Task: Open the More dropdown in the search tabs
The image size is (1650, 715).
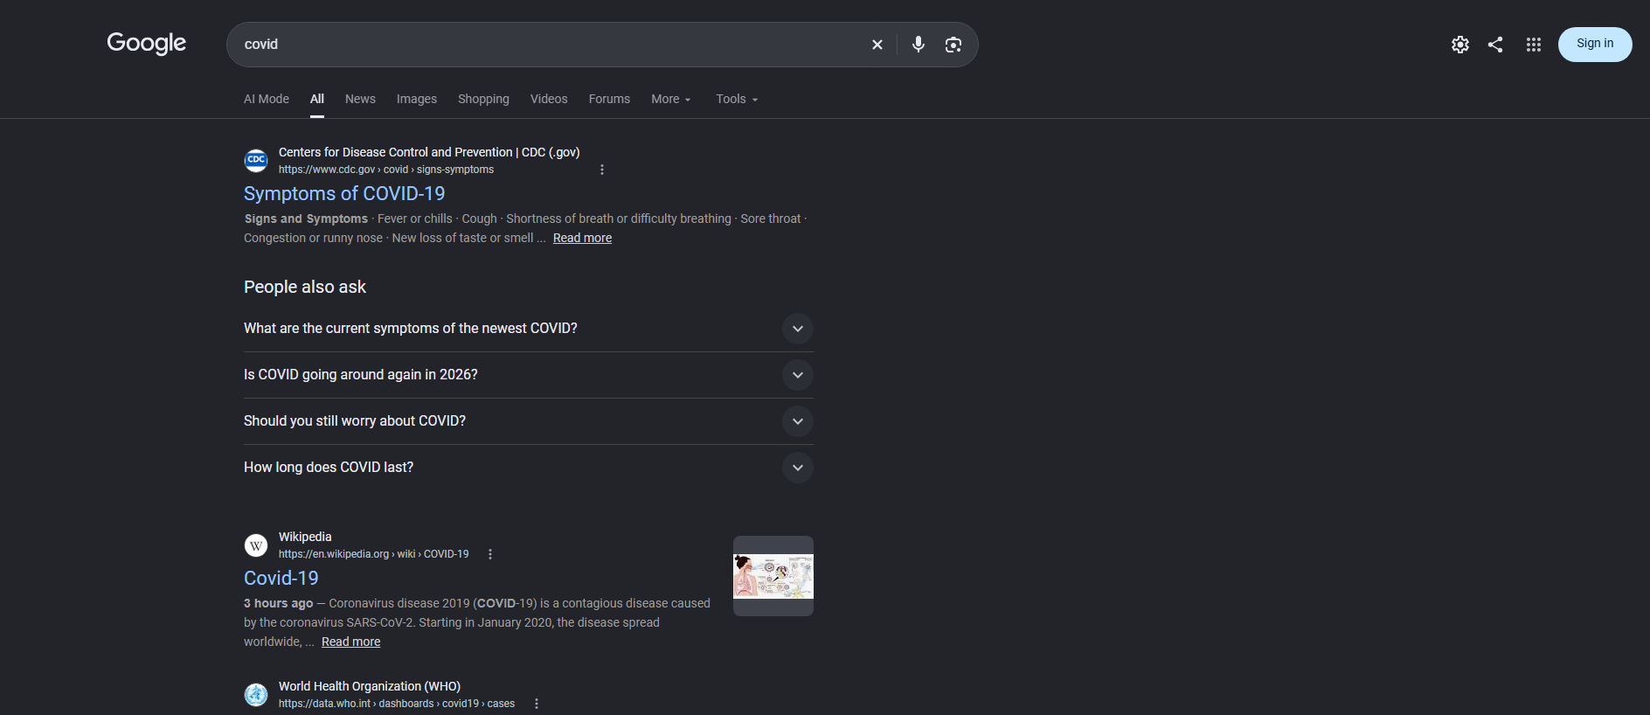Action: pos(671,99)
